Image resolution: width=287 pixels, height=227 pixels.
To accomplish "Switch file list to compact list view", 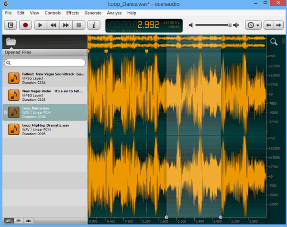I will point(19,221).
